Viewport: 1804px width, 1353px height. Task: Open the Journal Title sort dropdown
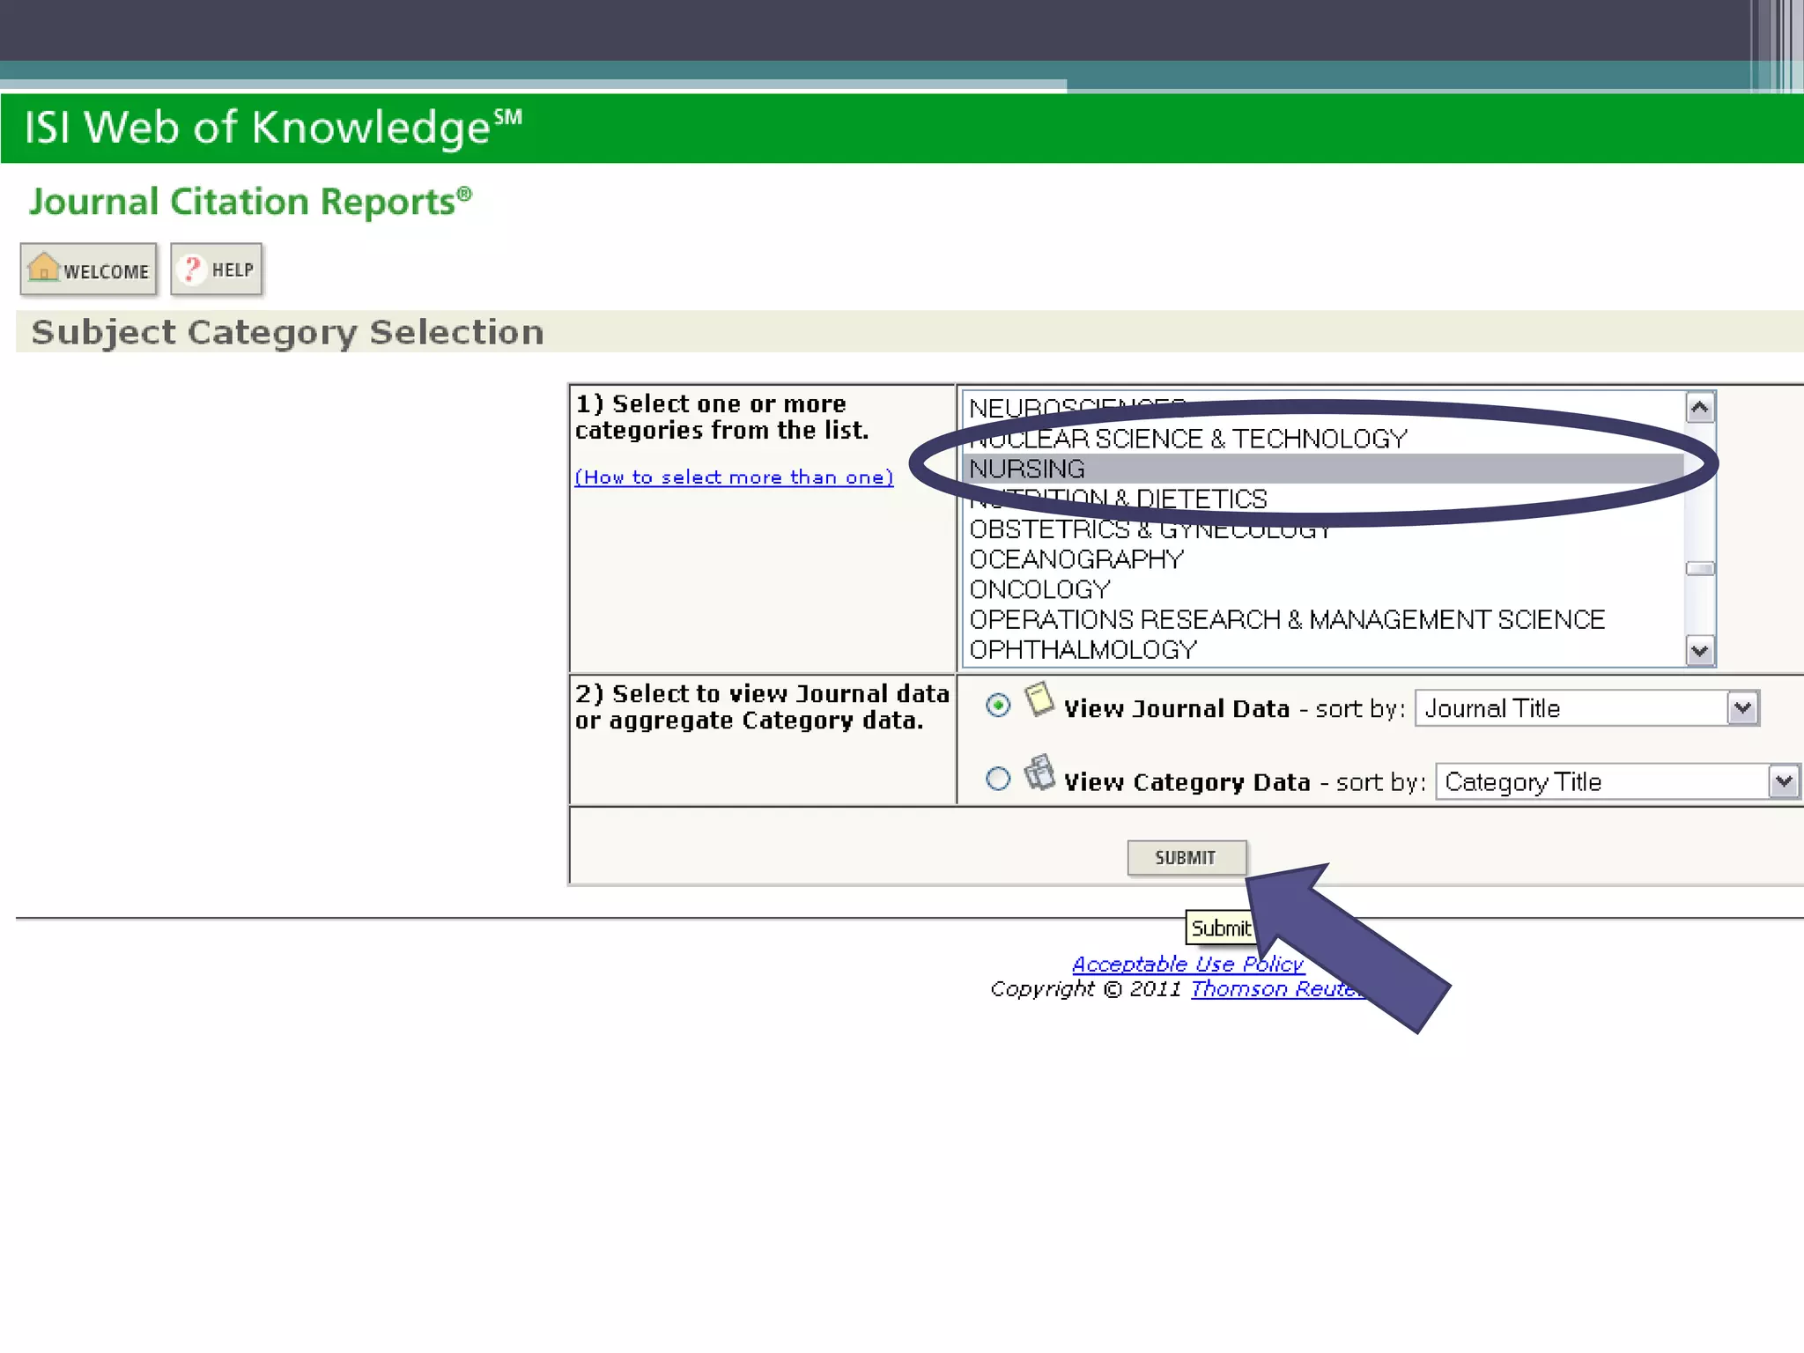[x=1742, y=708]
